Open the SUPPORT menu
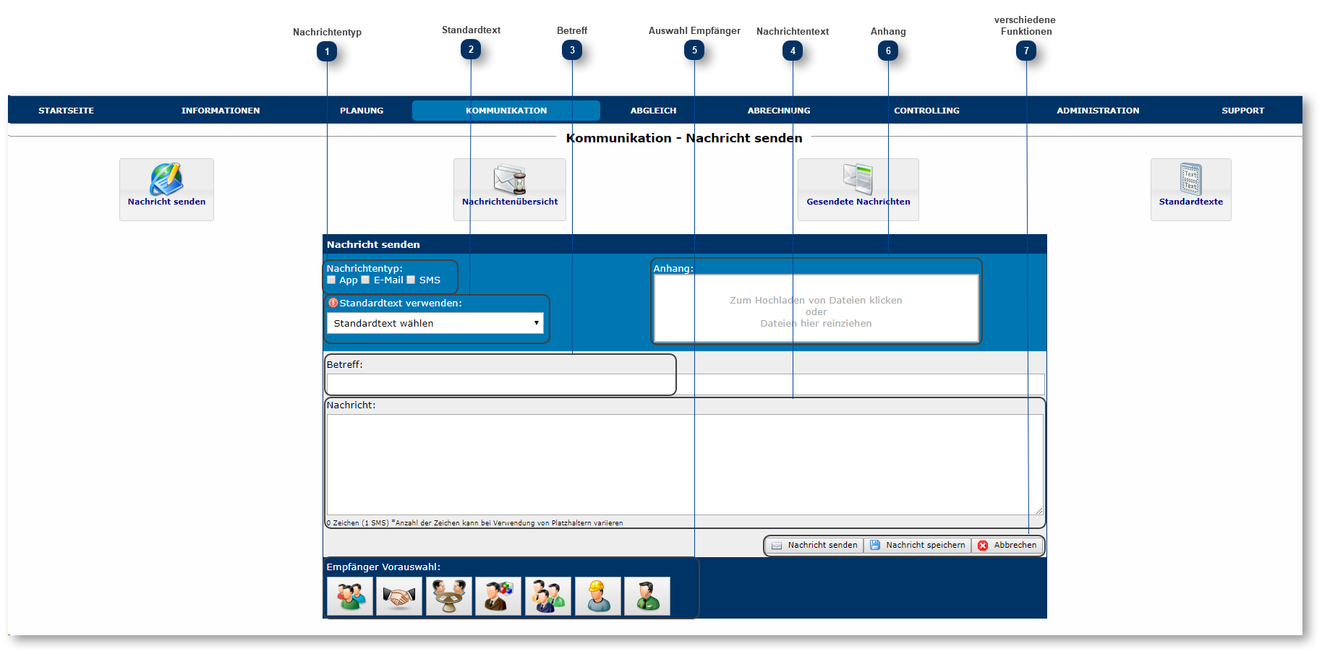The image size is (1322, 654). pos(1243,111)
